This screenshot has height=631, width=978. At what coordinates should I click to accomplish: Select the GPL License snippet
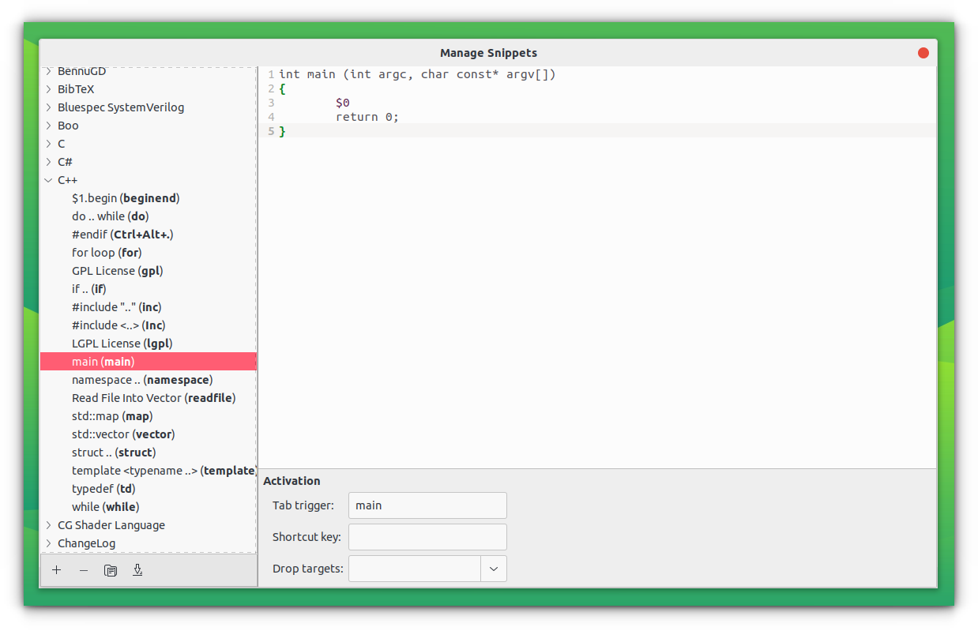pos(117,270)
